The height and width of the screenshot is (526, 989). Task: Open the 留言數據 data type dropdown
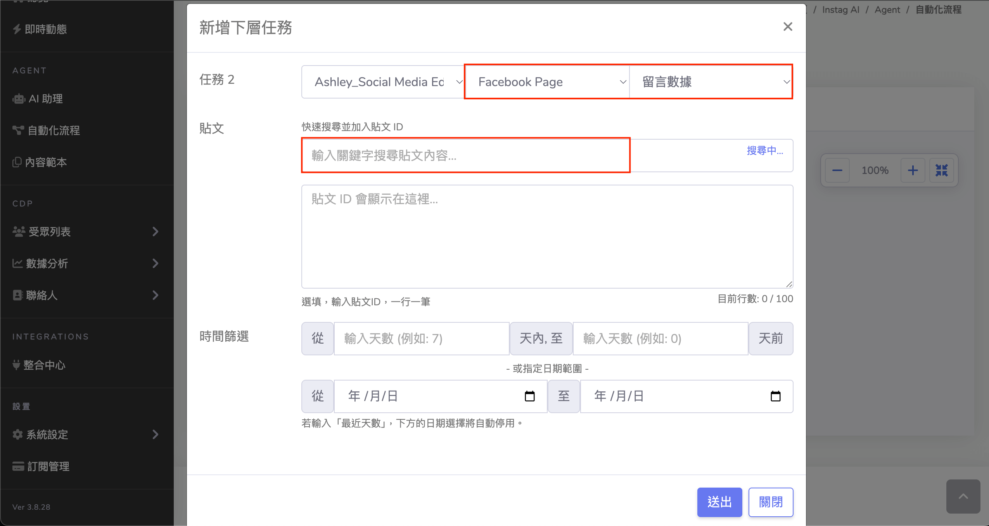tap(711, 82)
